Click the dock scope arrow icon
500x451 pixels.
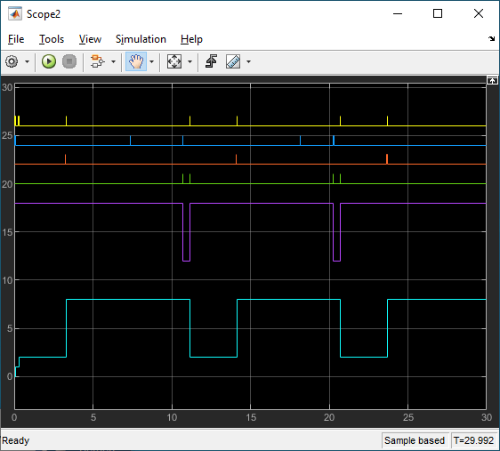pyautogui.click(x=491, y=38)
